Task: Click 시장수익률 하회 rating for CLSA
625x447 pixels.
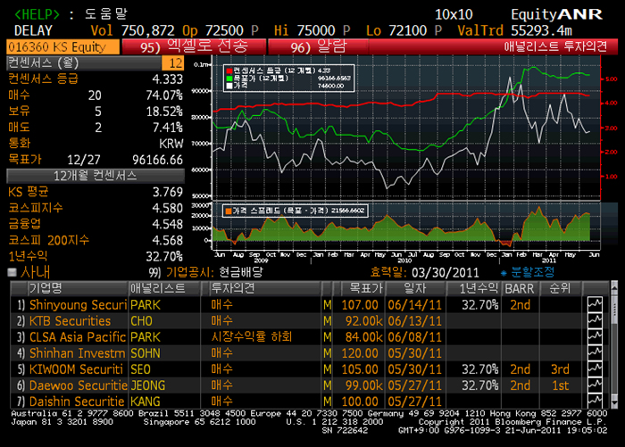Action: pyautogui.click(x=252, y=337)
